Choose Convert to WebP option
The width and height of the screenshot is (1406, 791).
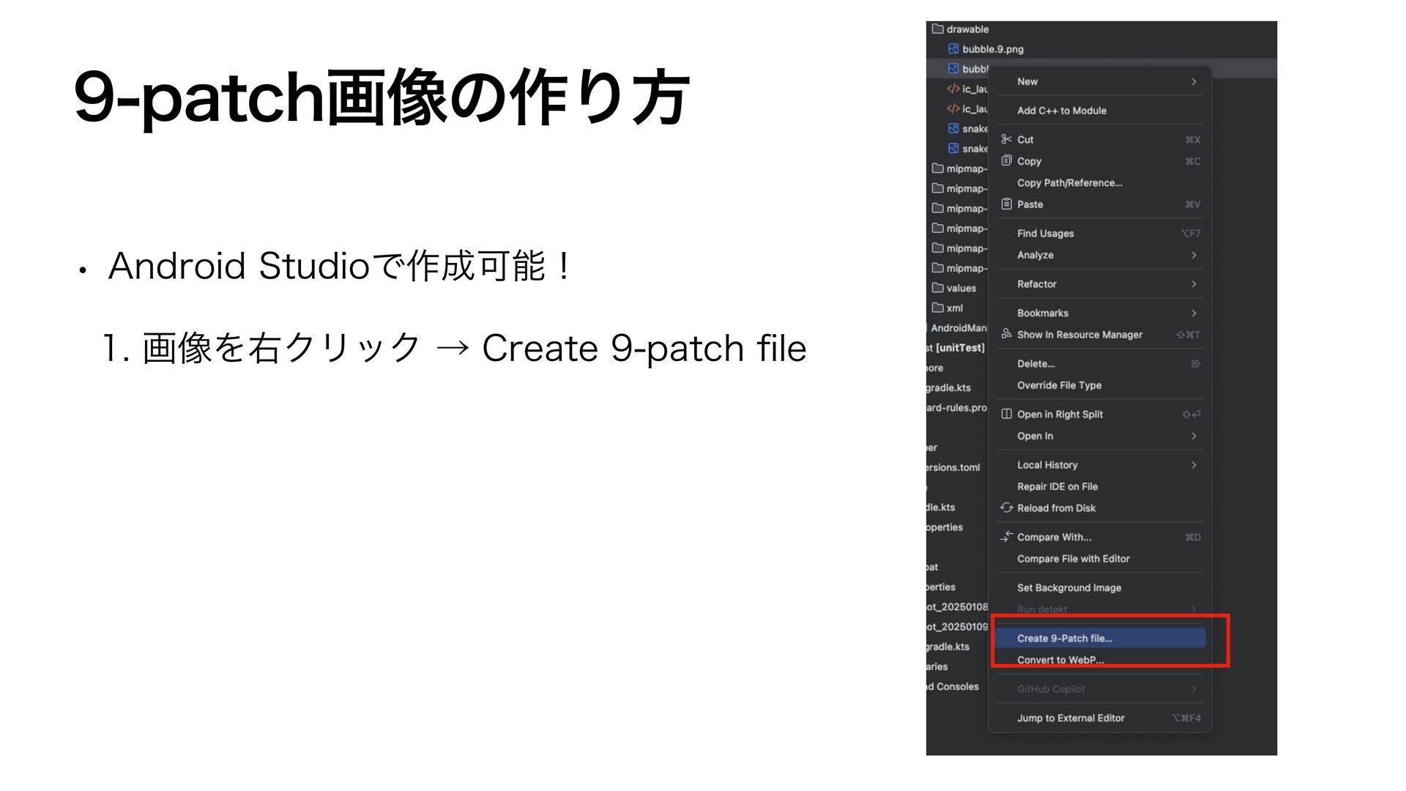[1060, 660]
